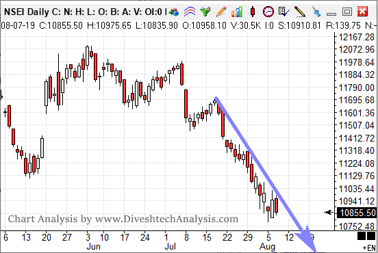This screenshot has width=378, height=253.
Task: Click the clock time interval icon
Action: pyautogui.click(x=268, y=12)
